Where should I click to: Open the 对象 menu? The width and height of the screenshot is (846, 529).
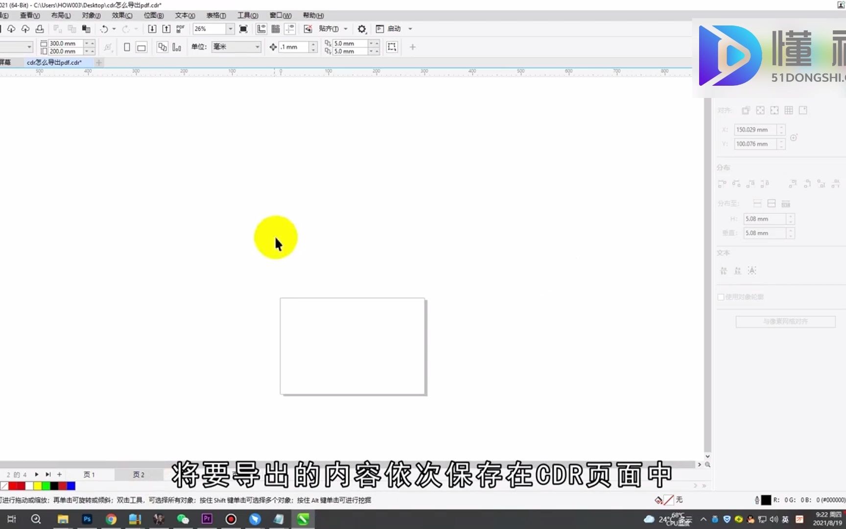point(91,16)
